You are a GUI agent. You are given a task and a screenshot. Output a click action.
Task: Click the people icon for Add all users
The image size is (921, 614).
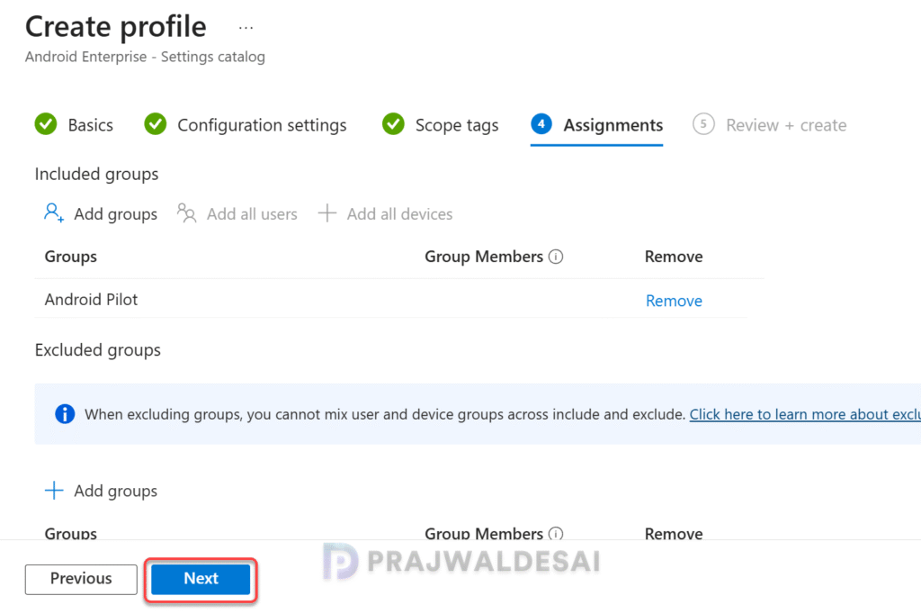187,212
